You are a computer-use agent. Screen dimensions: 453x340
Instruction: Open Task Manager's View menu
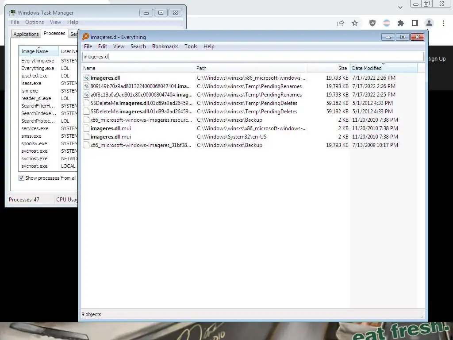pos(55,22)
